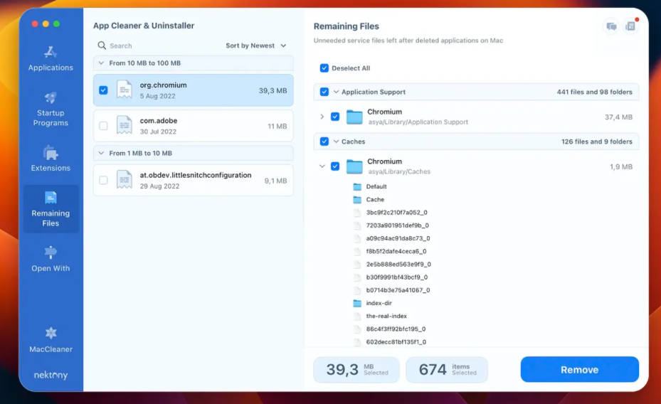Switch to Open With tab label
Screen dimensions: 661x404
click(51, 268)
